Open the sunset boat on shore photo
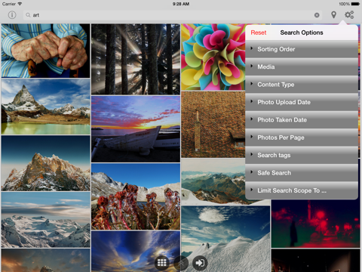Screen dimensions: 362x272 coord(136,129)
